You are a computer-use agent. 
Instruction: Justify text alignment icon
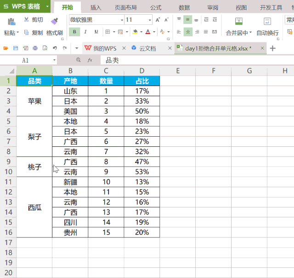tap(206, 32)
